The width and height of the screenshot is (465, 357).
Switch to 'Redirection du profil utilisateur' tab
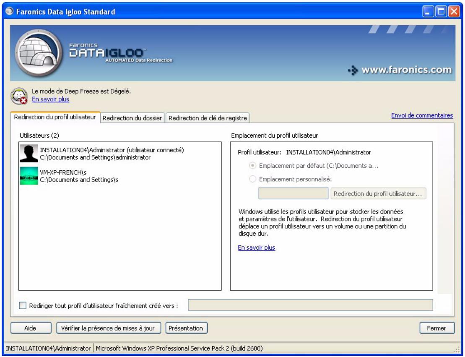(55, 117)
